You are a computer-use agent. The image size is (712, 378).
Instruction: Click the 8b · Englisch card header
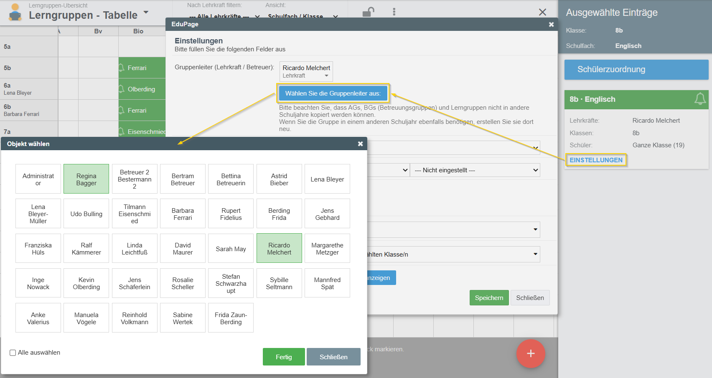pos(636,99)
